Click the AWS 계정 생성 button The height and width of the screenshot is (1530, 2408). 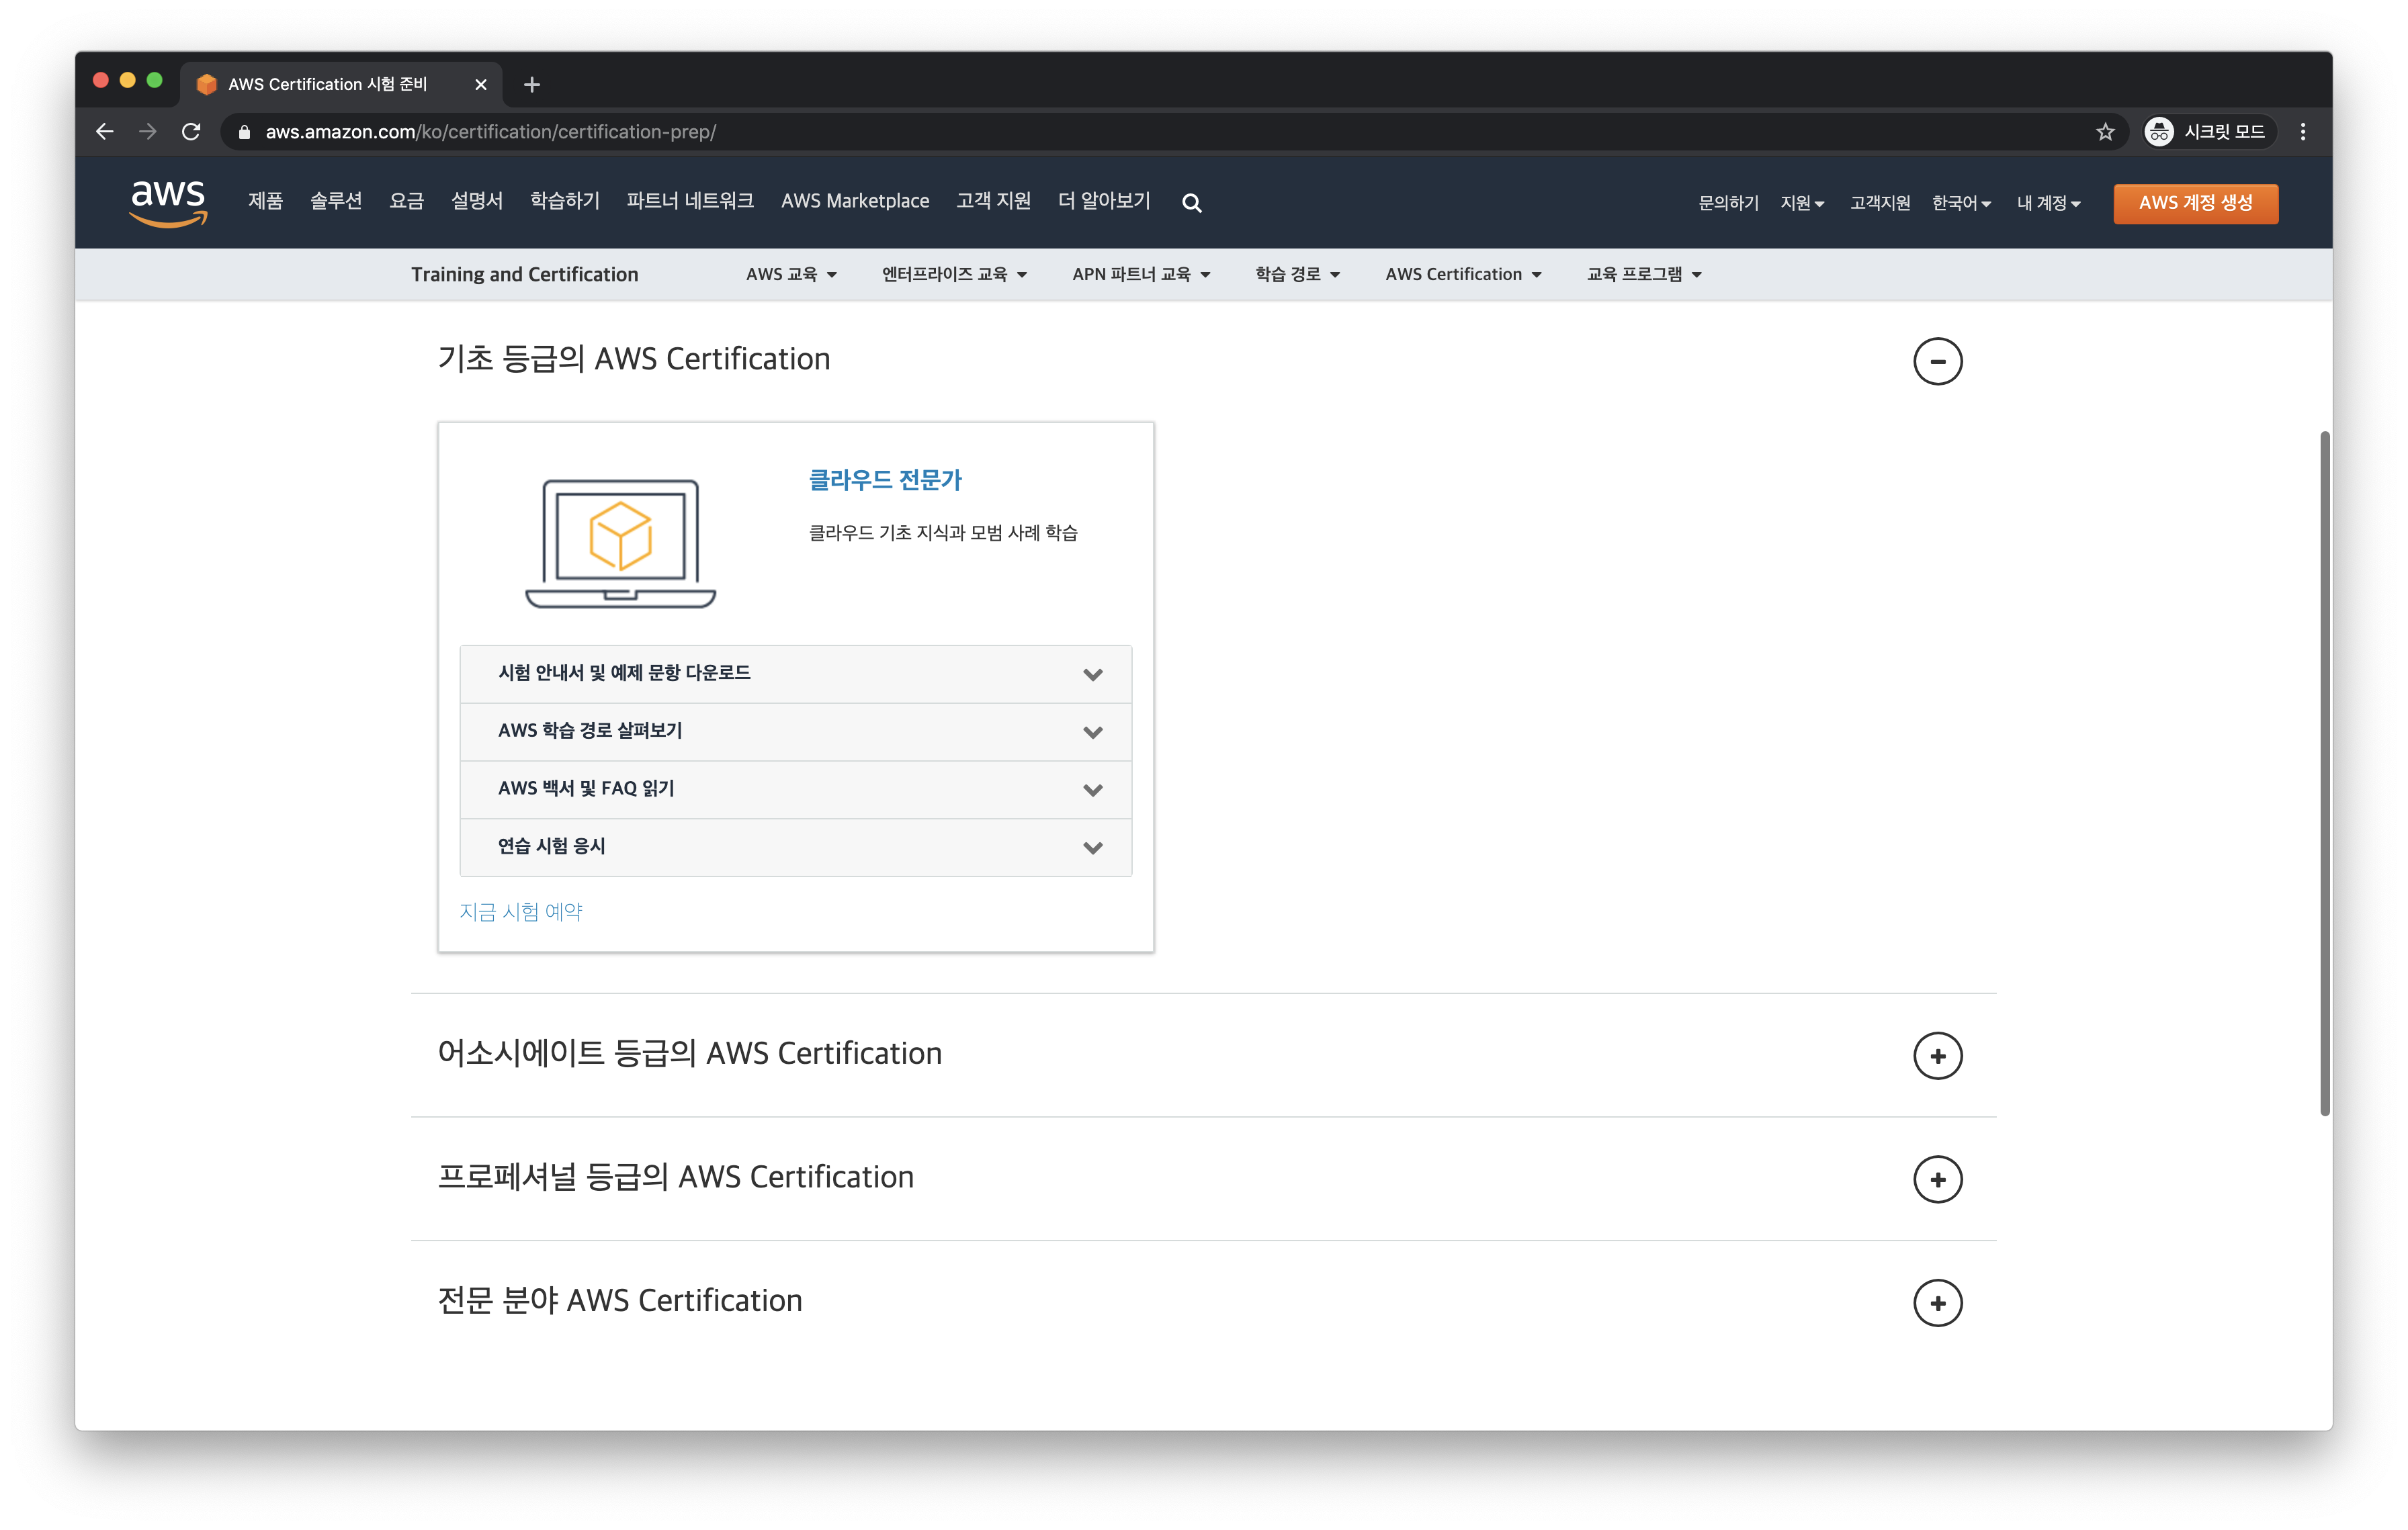coord(2195,203)
